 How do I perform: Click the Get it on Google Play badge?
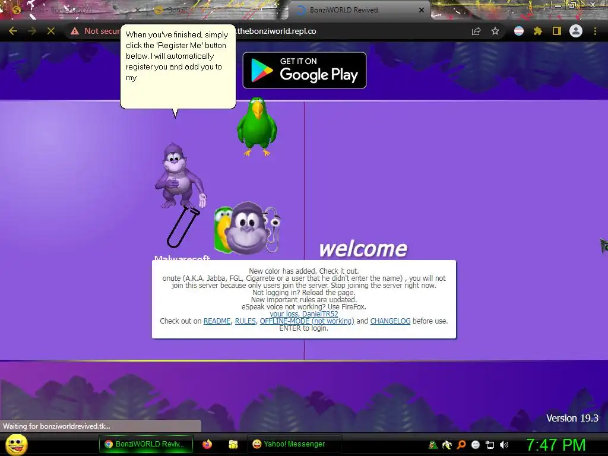(305, 70)
